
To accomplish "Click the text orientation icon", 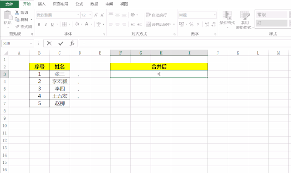I will pyautogui.click(x=133, y=15).
